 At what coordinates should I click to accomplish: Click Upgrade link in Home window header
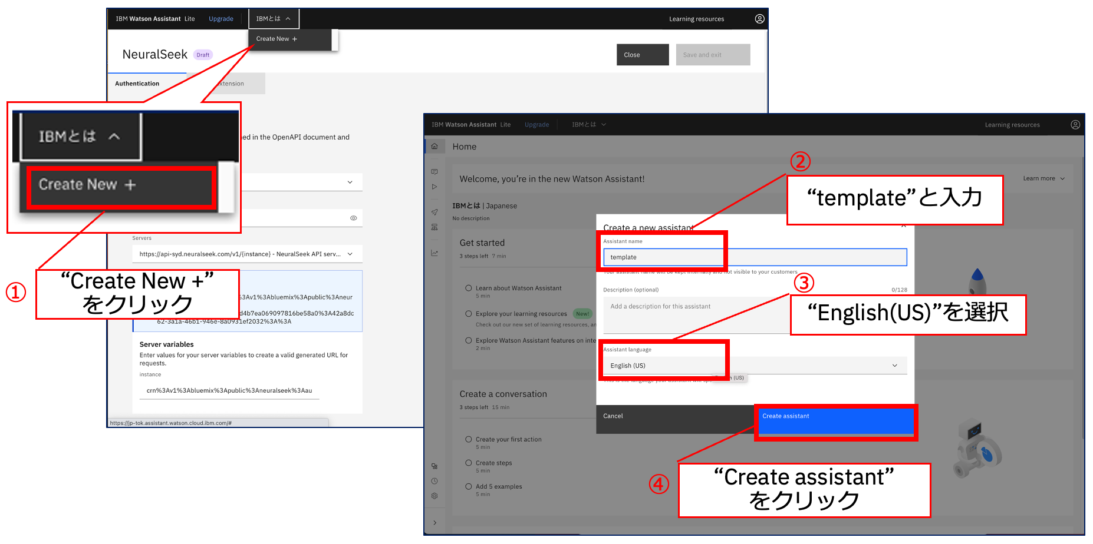pyautogui.click(x=537, y=125)
